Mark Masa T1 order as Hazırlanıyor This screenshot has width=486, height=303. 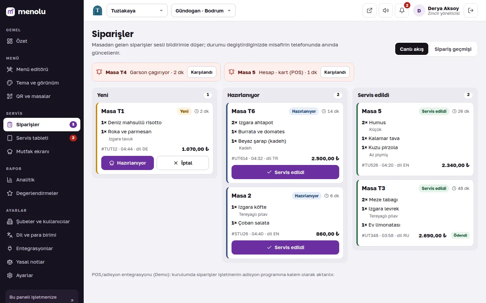(128, 163)
